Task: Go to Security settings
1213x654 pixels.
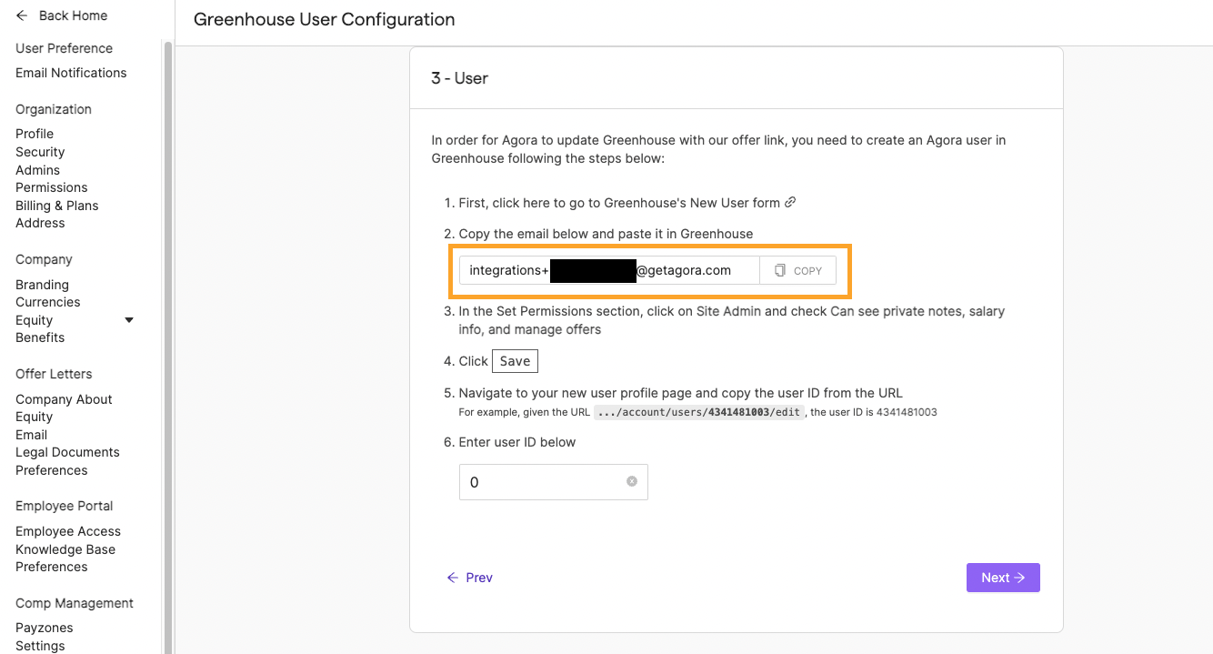Action: click(40, 152)
